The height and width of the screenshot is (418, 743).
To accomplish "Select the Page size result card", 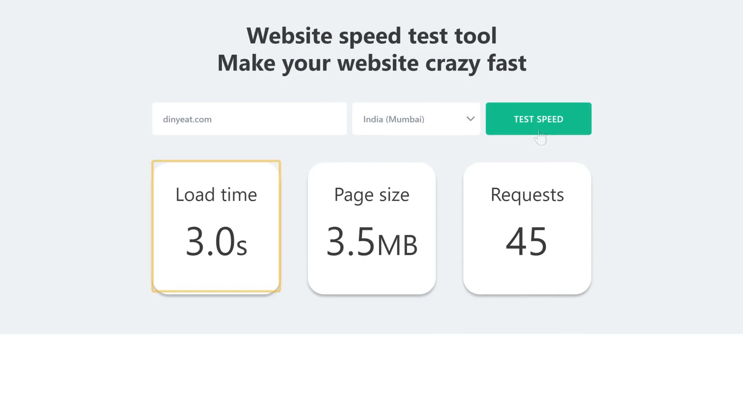I will tap(371, 228).
